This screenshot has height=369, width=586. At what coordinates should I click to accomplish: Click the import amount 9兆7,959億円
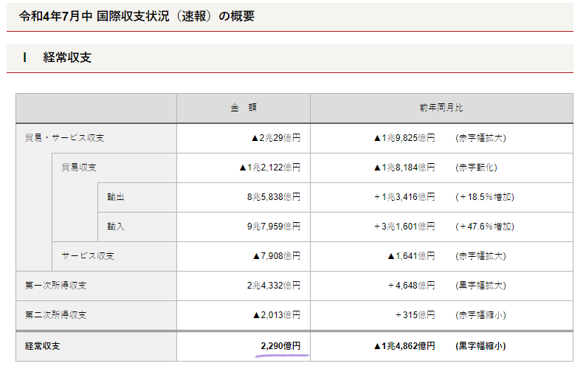(273, 227)
